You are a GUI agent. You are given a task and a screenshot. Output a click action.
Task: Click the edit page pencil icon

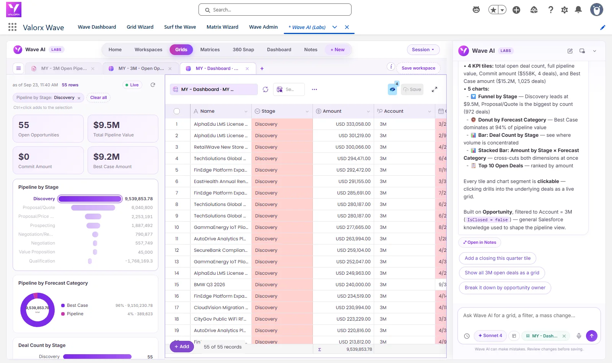(x=603, y=27)
